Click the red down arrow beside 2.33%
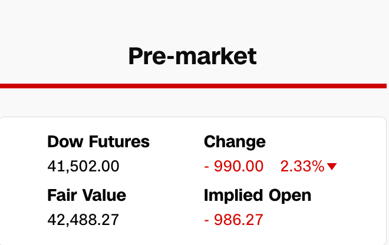389x245 pixels. (332, 167)
